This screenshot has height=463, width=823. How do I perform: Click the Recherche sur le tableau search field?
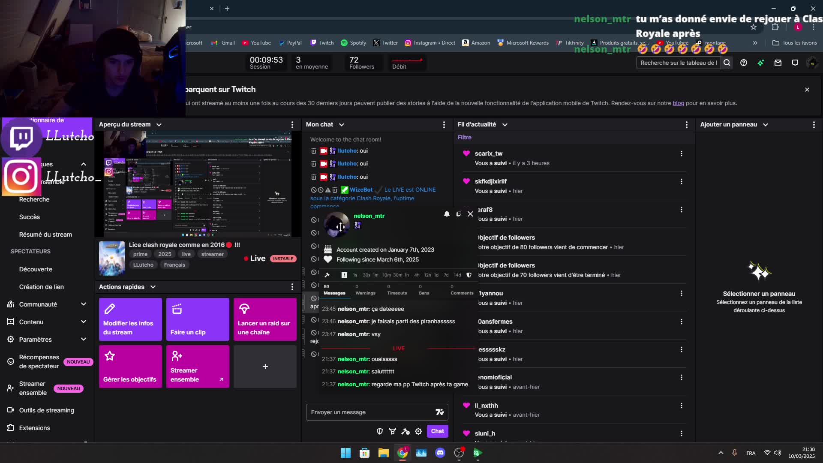pos(679,63)
